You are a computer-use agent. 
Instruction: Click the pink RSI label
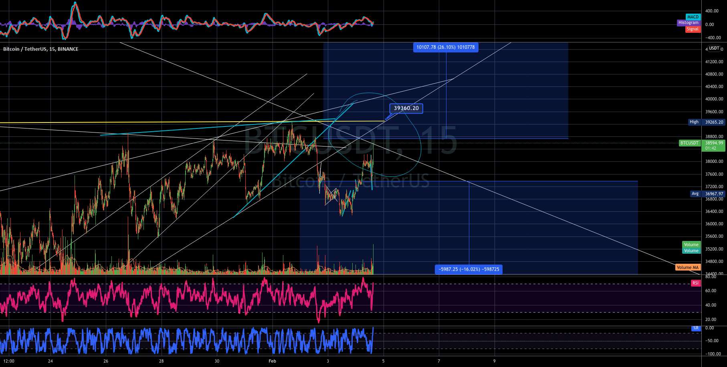point(695,283)
